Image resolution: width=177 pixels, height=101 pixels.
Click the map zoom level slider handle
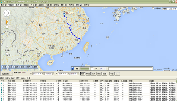pos(7,47)
